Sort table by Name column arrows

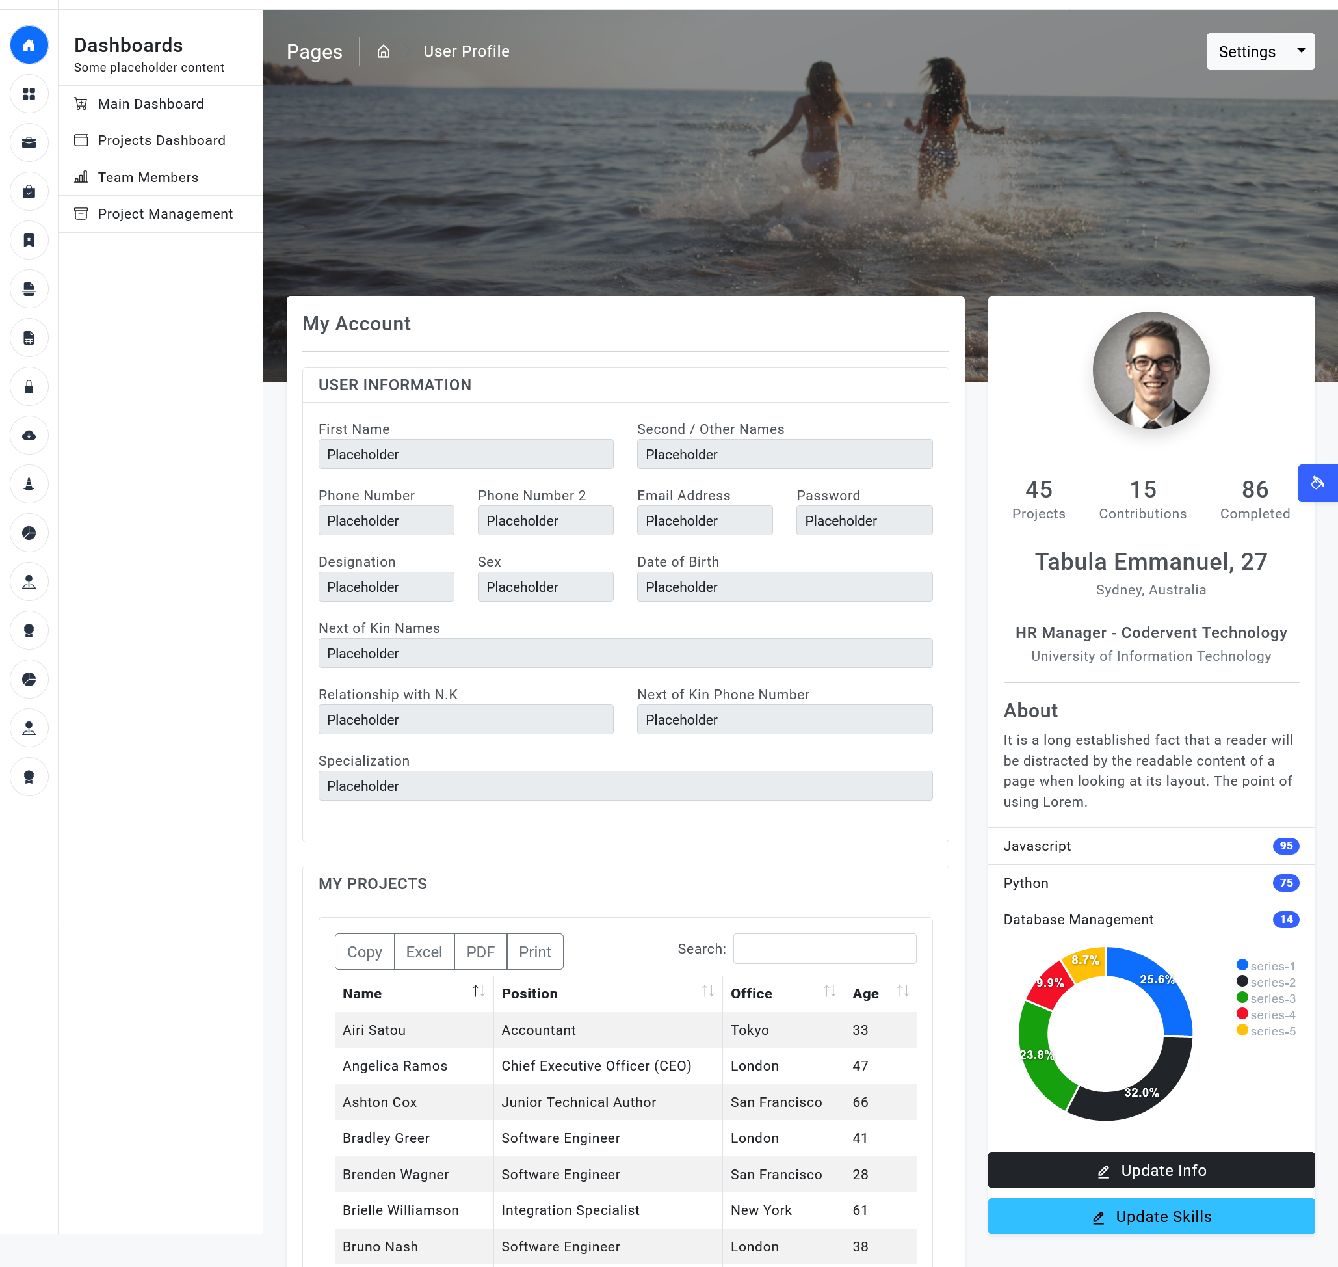pyautogui.click(x=479, y=991)
